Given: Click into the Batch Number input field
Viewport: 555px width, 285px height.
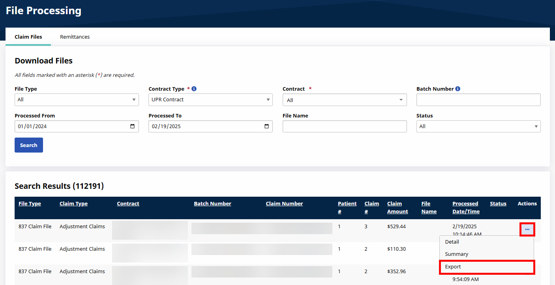Looking at the screenshot, I should 478,100.
